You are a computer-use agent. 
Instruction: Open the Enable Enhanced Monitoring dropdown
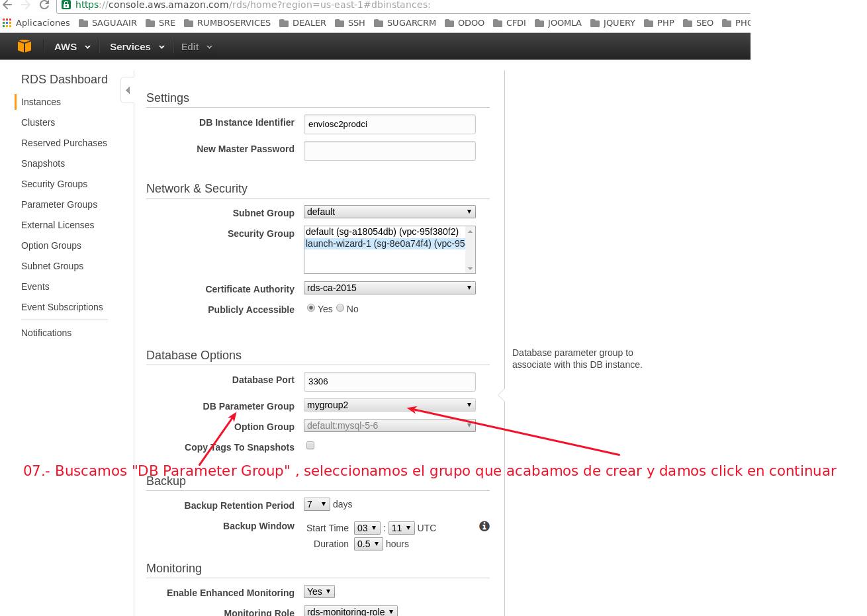point(320,592)
